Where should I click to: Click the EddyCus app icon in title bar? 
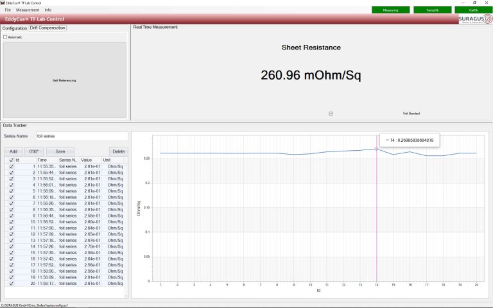(x=3, y=3)
